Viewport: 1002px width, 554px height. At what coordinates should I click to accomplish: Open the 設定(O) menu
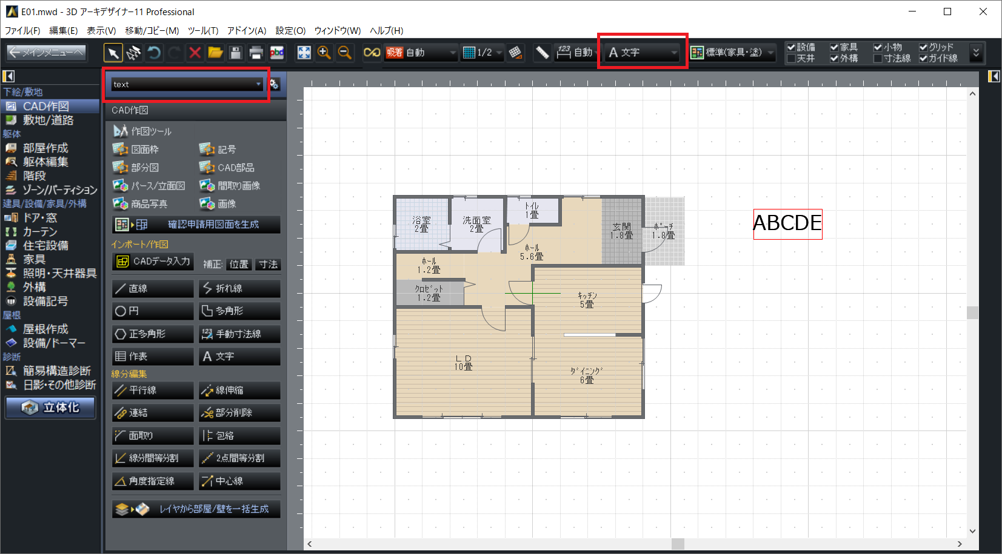point(290,30)
